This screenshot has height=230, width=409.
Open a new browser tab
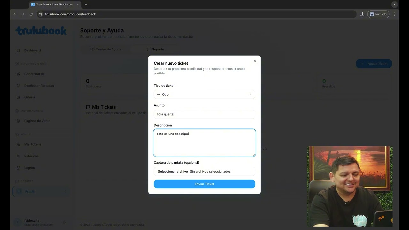[x=86, y=4]
